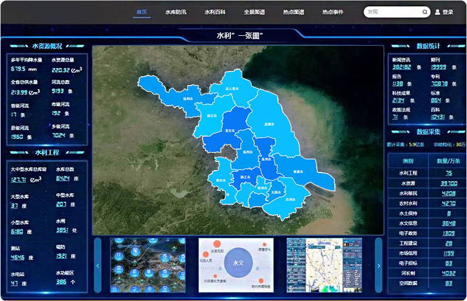Open 热点事件 navigation item

pyautogui.click(x=332, y=12)
